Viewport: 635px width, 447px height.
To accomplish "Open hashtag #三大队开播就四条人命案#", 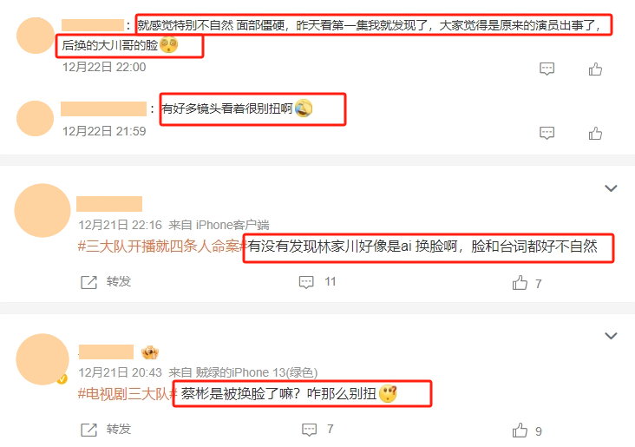I will click(162, 247).
